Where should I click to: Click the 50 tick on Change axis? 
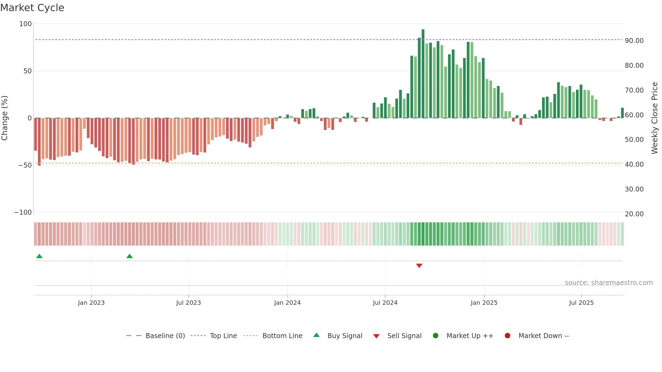pyautogui.click(x=28, y=71)
